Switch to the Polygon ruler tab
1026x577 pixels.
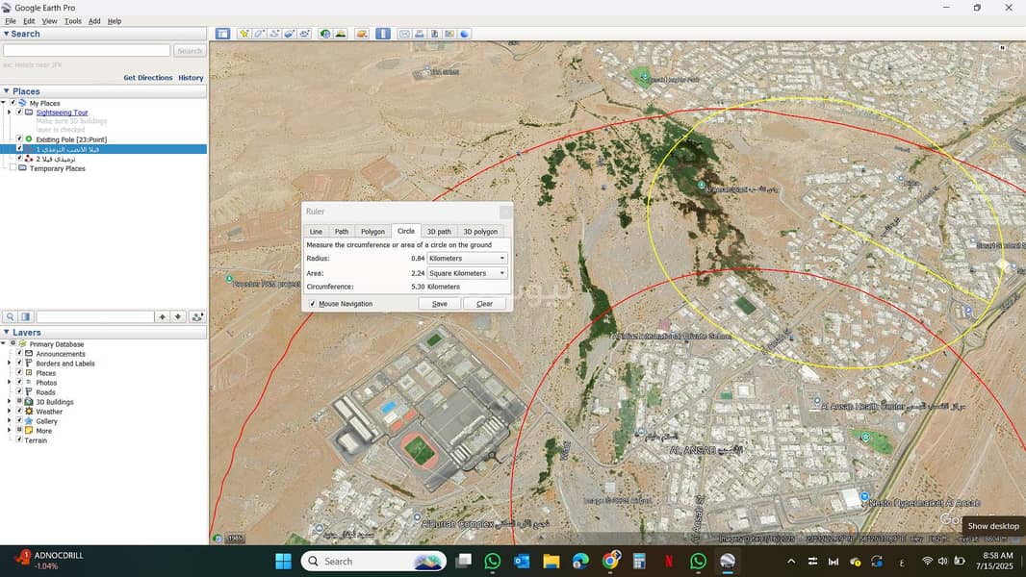[x=372, y=232]
